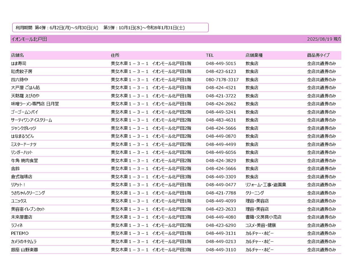The height and width of the screenshot is (270, 352).
Task: Click the 店舗業種 column header
Action: 254,55
